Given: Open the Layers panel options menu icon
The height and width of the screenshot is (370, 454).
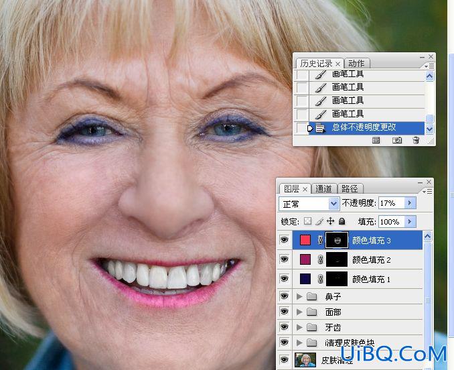Looking at the screenshot, I should (x=427, y=192).
